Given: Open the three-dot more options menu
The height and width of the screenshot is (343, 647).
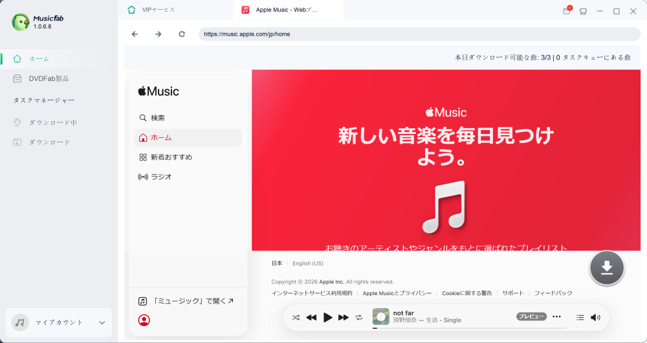Looking at the screenshot, I should click(x=556, y=316).
